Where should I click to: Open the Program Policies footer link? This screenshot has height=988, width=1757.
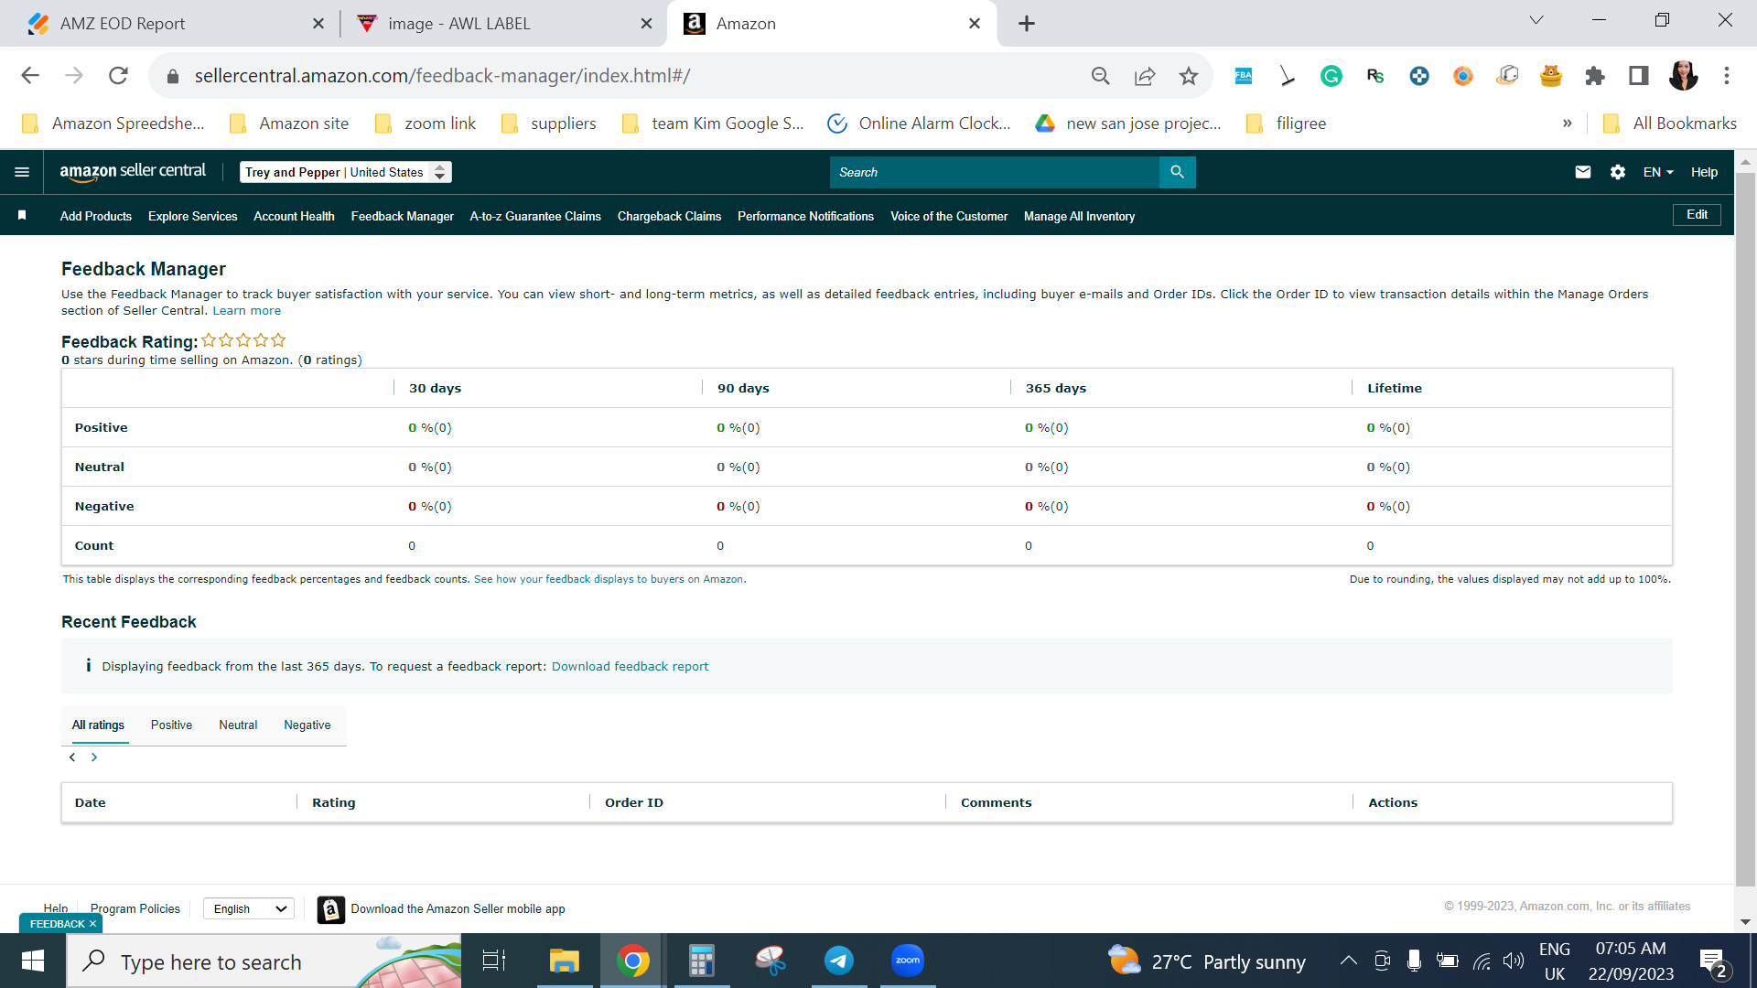(x=135, y=909)
